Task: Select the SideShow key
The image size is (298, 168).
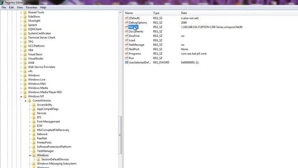Action: (x=34, y=17)
